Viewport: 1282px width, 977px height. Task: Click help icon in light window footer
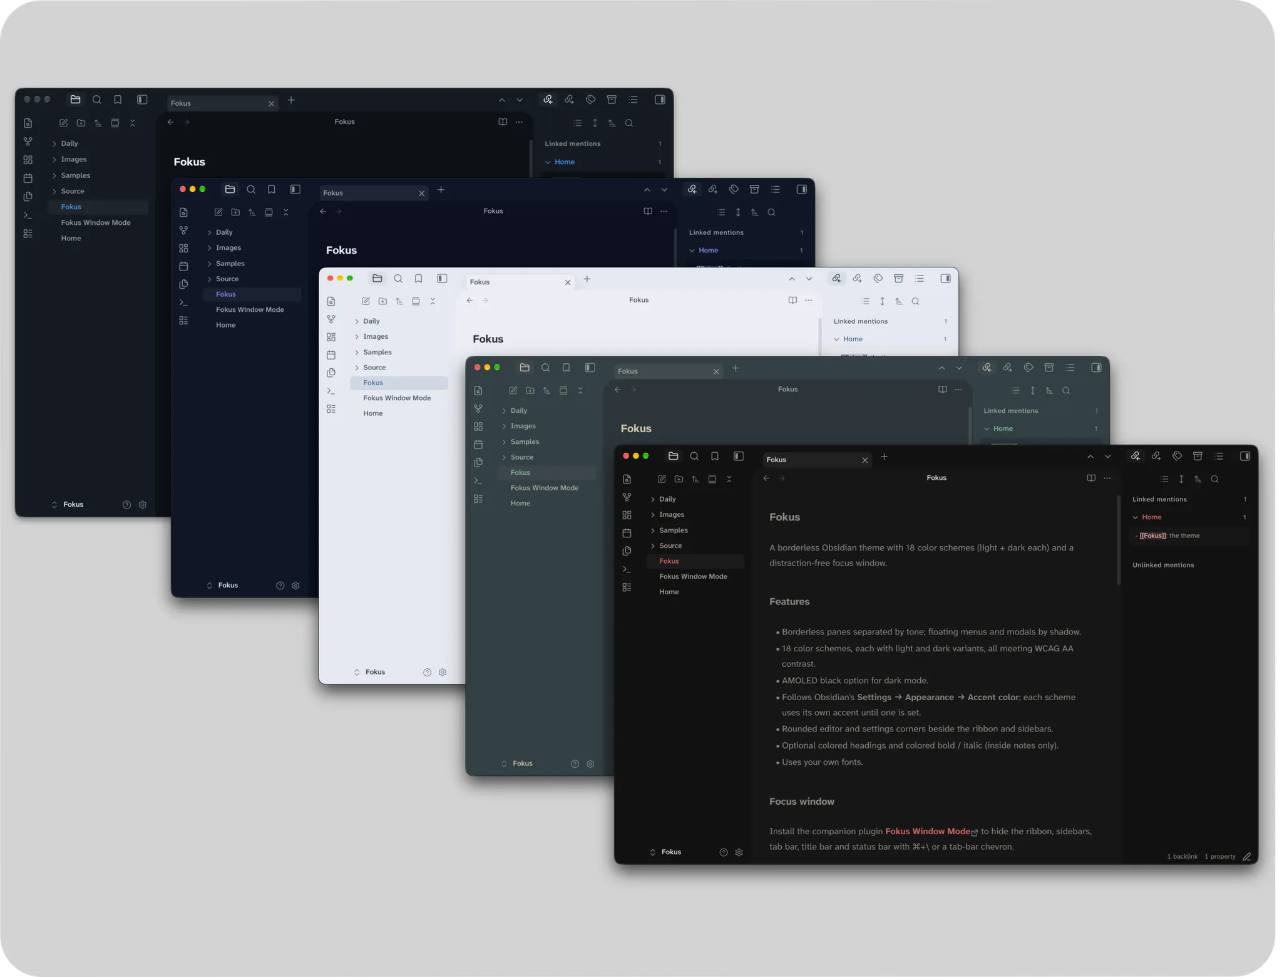point(427,673)
